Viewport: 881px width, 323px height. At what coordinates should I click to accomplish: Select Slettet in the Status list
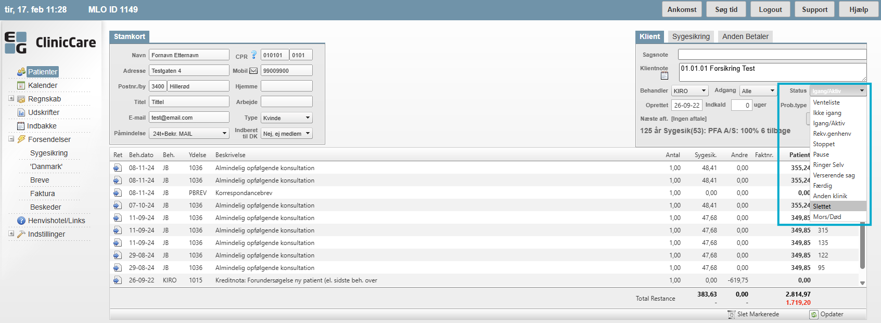[x=822, y=206]
